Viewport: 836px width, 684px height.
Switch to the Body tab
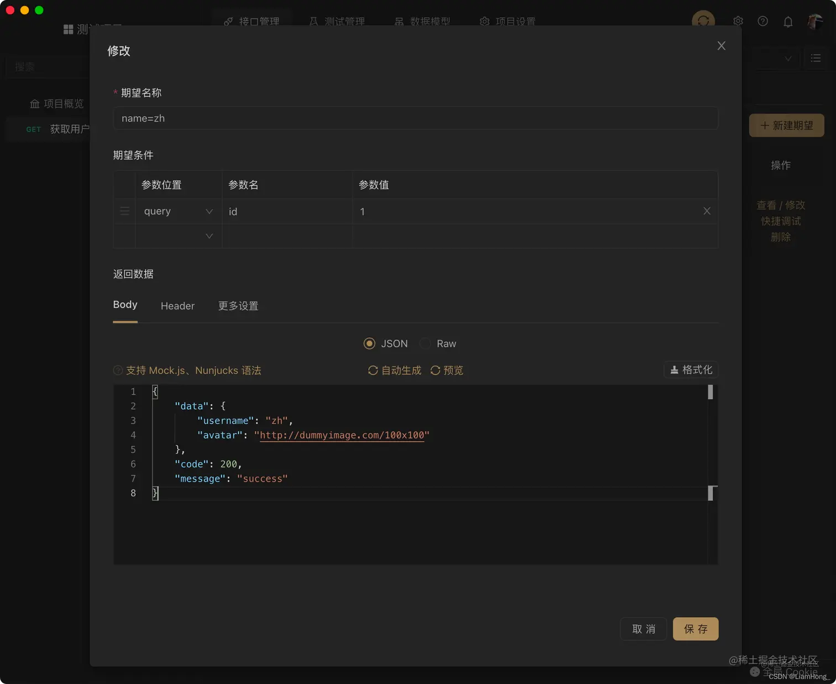(x=125, y=305)
